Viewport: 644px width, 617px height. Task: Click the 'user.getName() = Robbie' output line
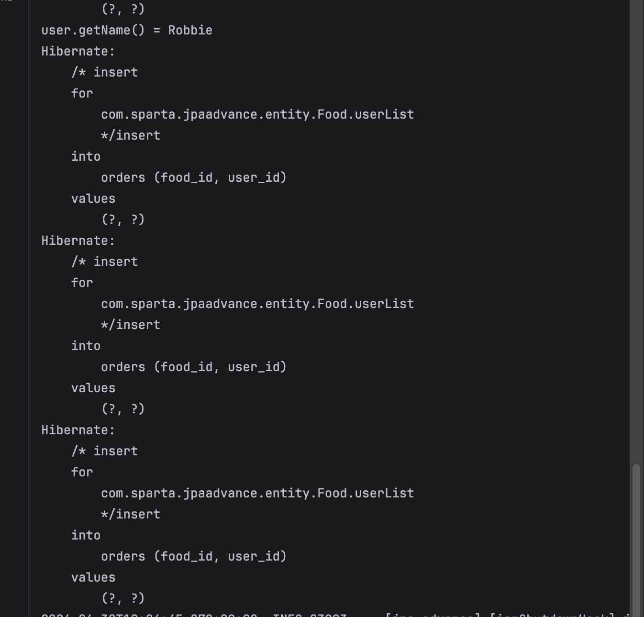127,30
